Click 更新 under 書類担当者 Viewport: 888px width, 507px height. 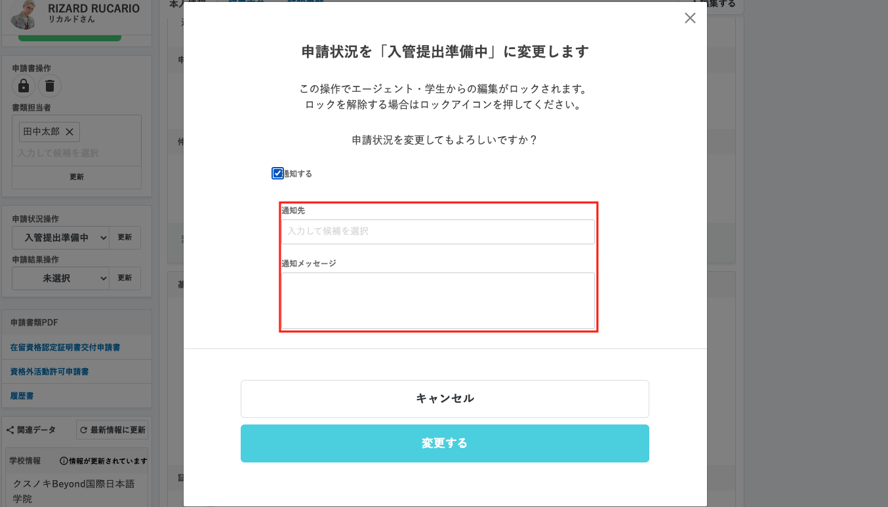tap(77, 177)
